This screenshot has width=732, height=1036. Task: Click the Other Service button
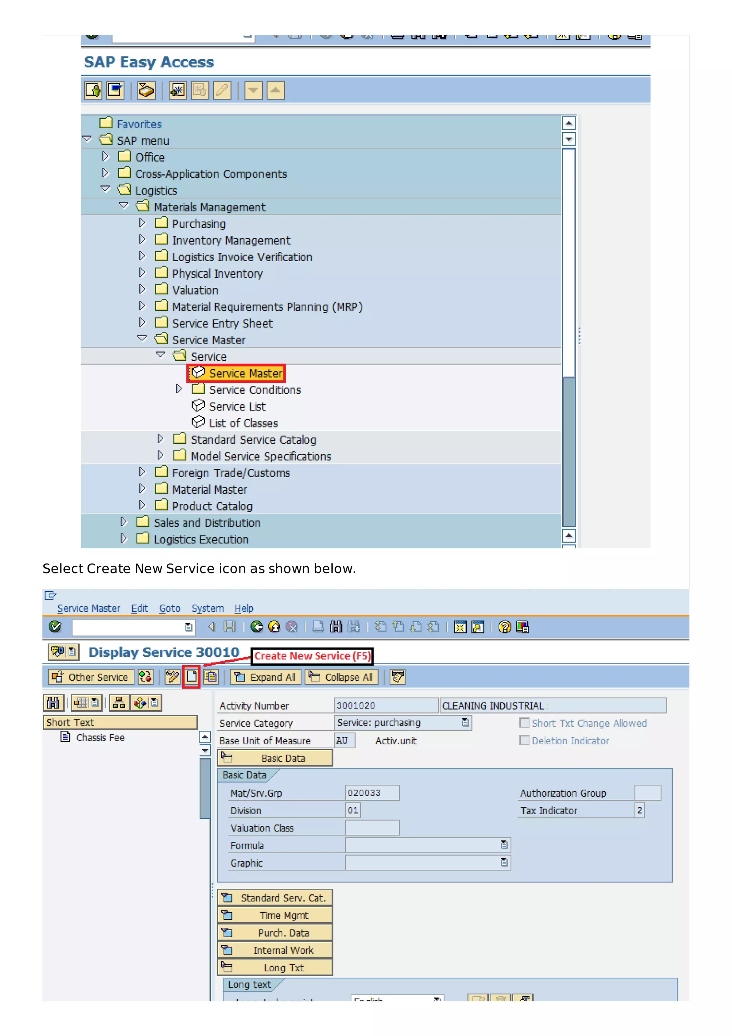91,677
